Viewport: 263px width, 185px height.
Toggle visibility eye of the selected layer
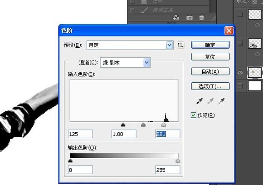[240, 72]
